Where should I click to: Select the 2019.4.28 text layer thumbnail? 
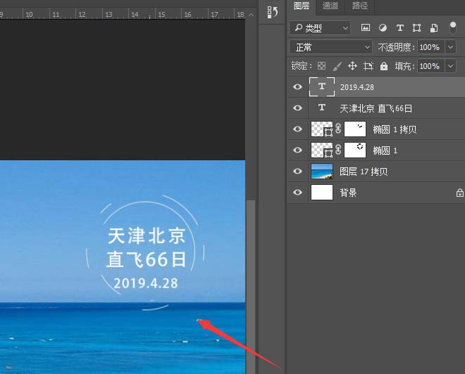[322, 86]
